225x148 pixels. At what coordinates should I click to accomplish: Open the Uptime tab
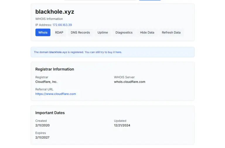103,33
